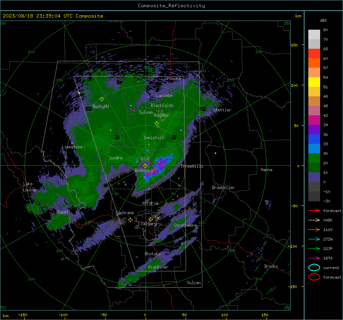The image size is (343, 320).
Task: Click the Lake Louise label
Action: (x=30, y=187)
